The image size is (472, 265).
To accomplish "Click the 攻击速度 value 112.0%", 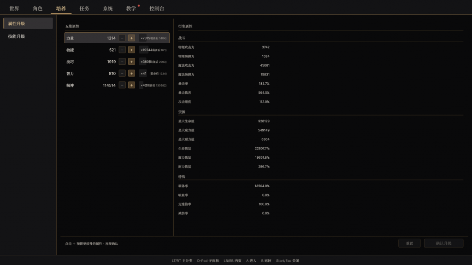I will 264,102.
